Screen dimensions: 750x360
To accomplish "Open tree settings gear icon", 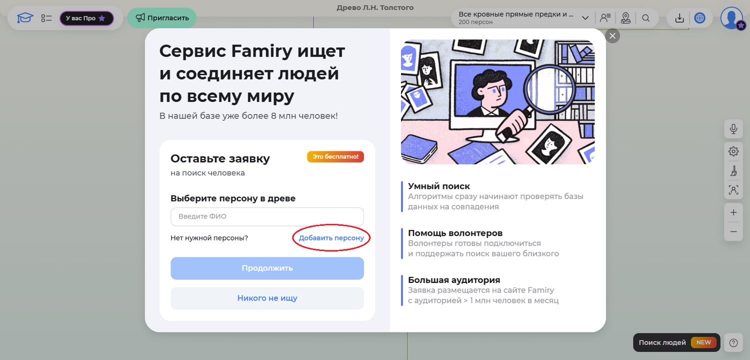I will (733, 151).
